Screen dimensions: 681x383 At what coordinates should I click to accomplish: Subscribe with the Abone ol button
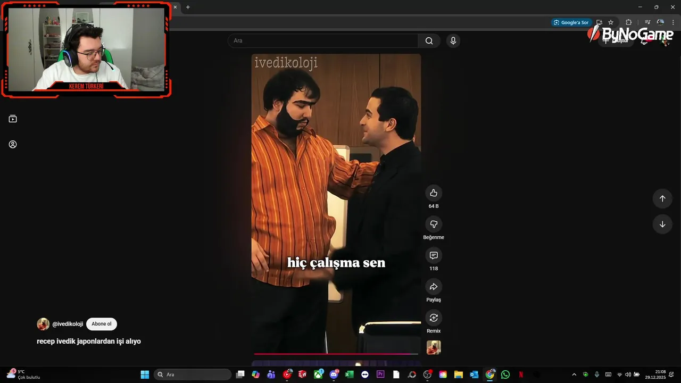click(x=102, y=324)
